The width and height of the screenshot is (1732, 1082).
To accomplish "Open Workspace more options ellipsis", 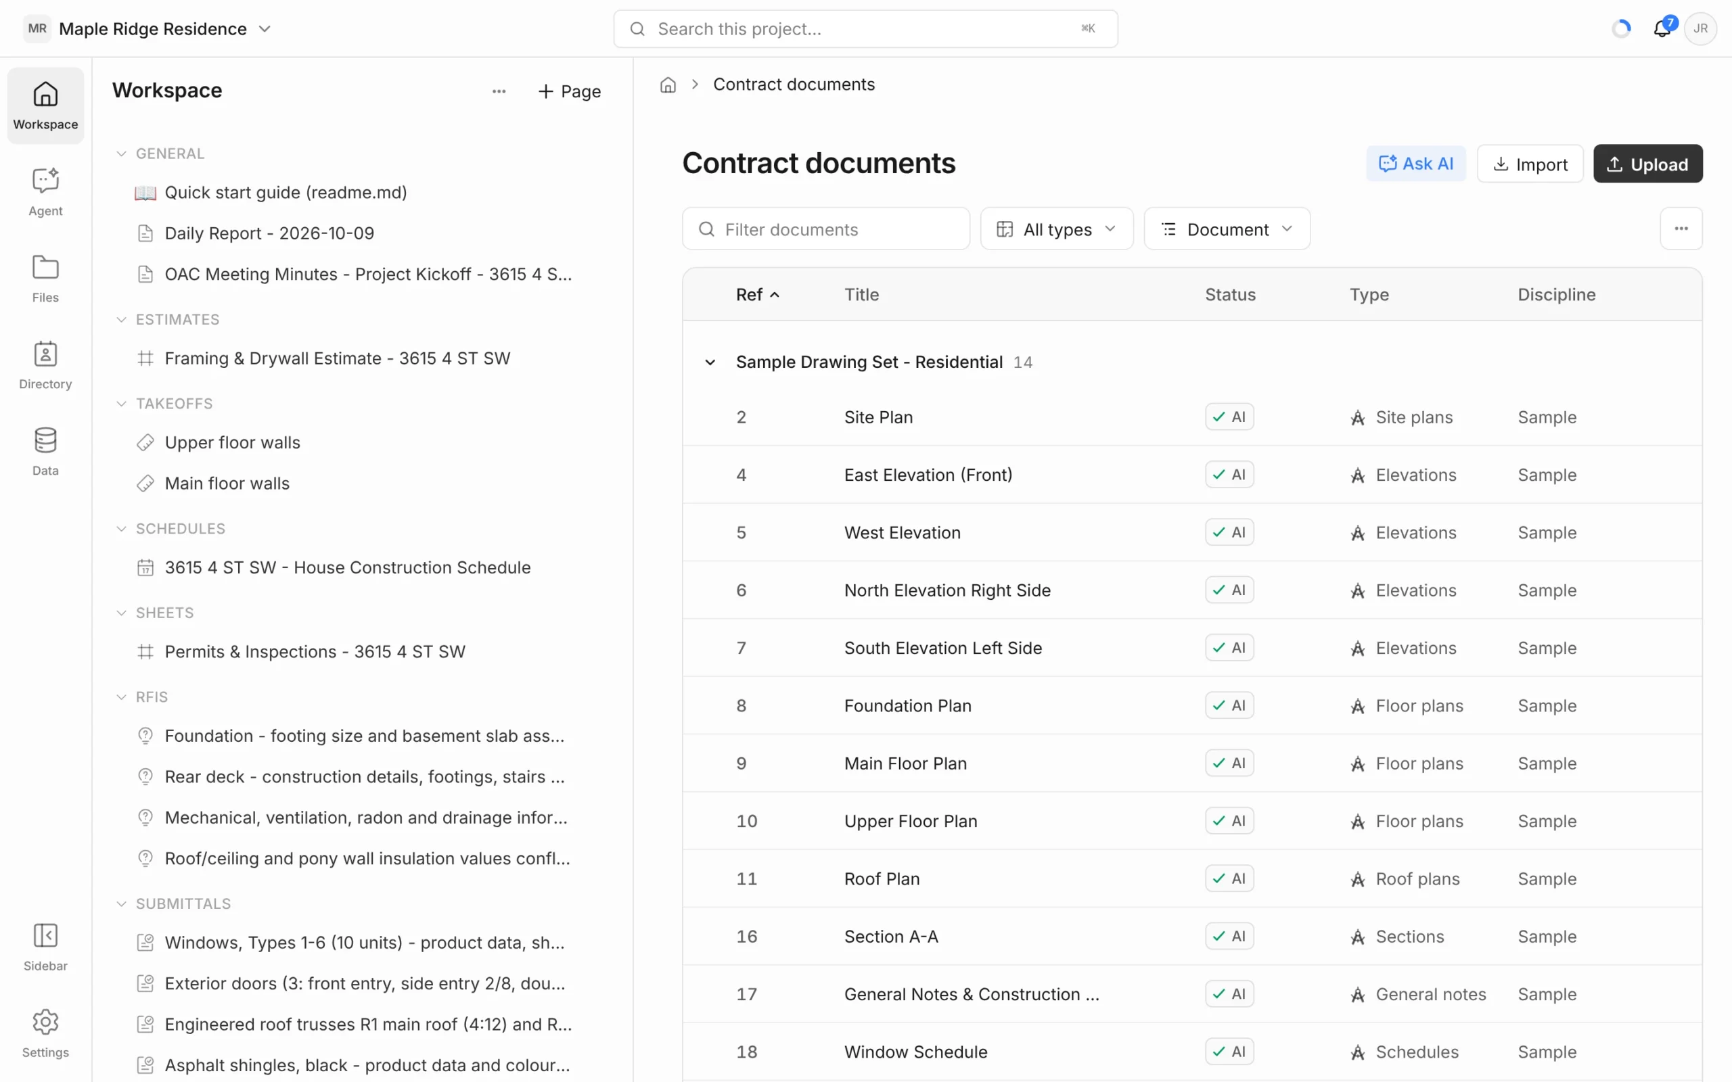I will 499,91.
